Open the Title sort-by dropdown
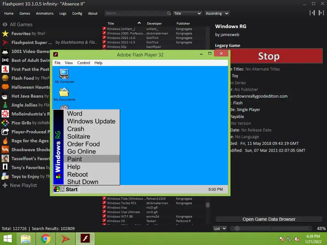This screenshot has height=245, width=327. point(187,13)
